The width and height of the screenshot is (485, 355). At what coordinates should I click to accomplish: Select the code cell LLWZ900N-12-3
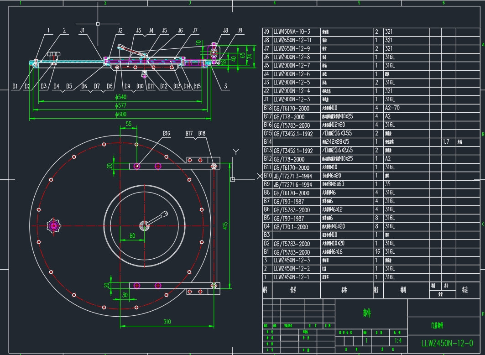(292, 99)
